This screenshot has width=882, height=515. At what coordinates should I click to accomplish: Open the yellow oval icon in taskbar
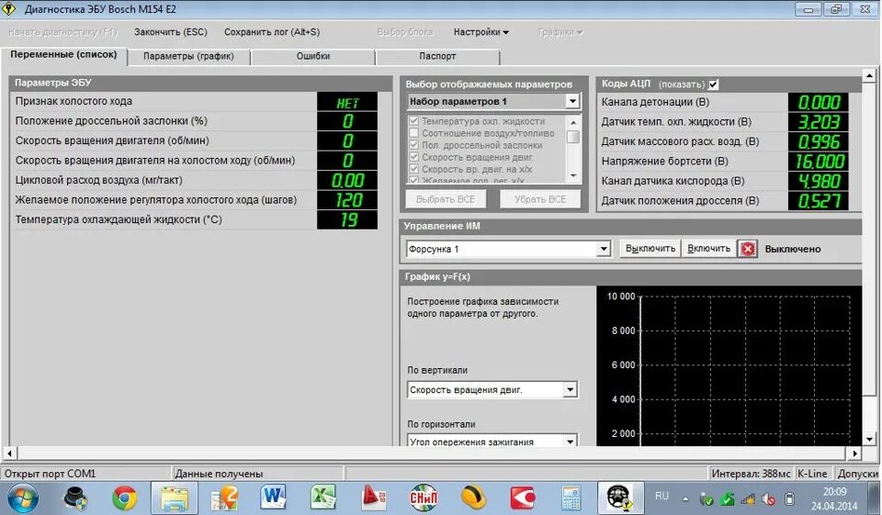472,498
